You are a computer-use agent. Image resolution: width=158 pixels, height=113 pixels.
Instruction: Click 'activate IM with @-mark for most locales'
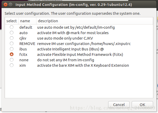(x=73, y=33)
